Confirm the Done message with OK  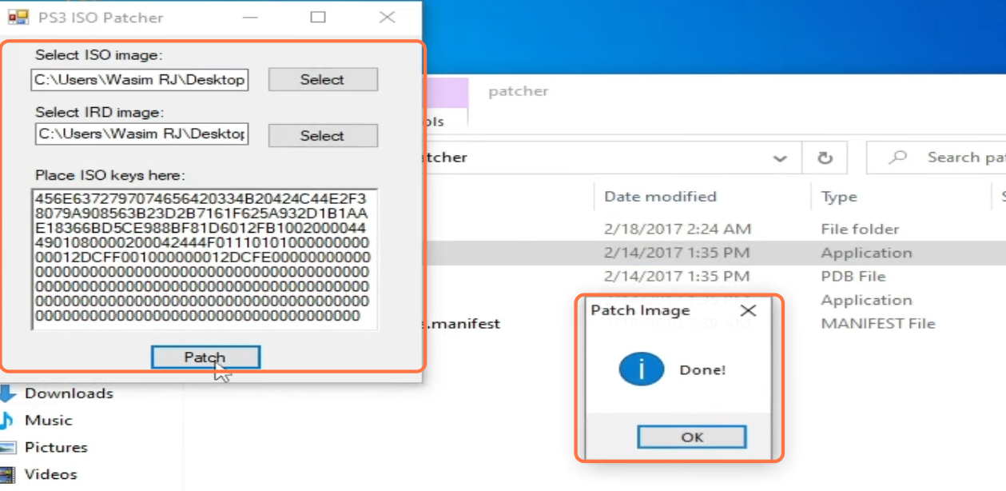[x=692, y=437]
